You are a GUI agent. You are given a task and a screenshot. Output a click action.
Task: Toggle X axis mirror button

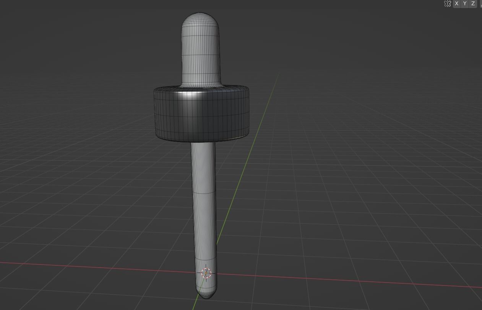456,3
